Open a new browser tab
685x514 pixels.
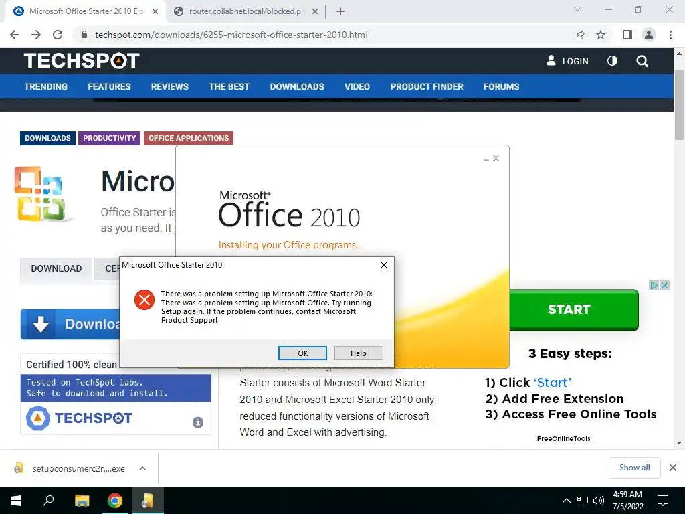tap(340, 12)
